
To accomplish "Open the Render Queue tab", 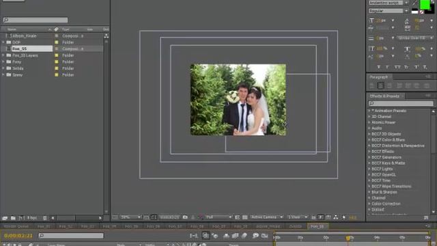I will coord(16,226).
